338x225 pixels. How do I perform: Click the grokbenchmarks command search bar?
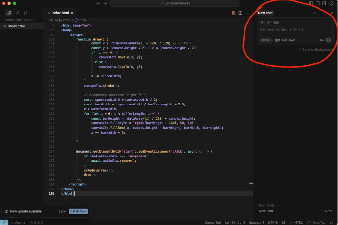[175, 3]
